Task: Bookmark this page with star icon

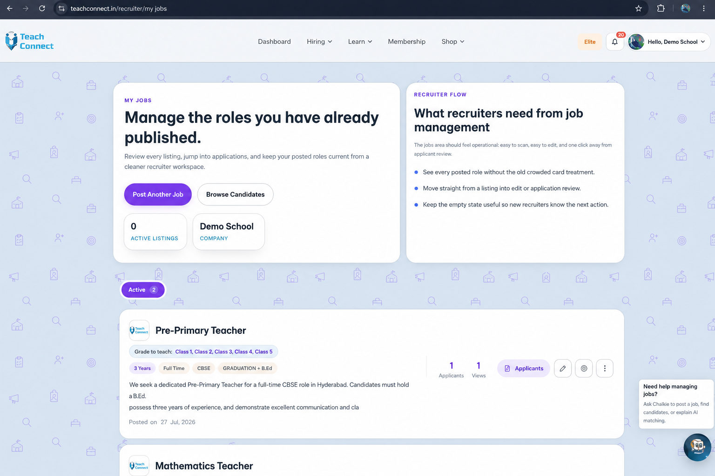Action: pos(639,8)
